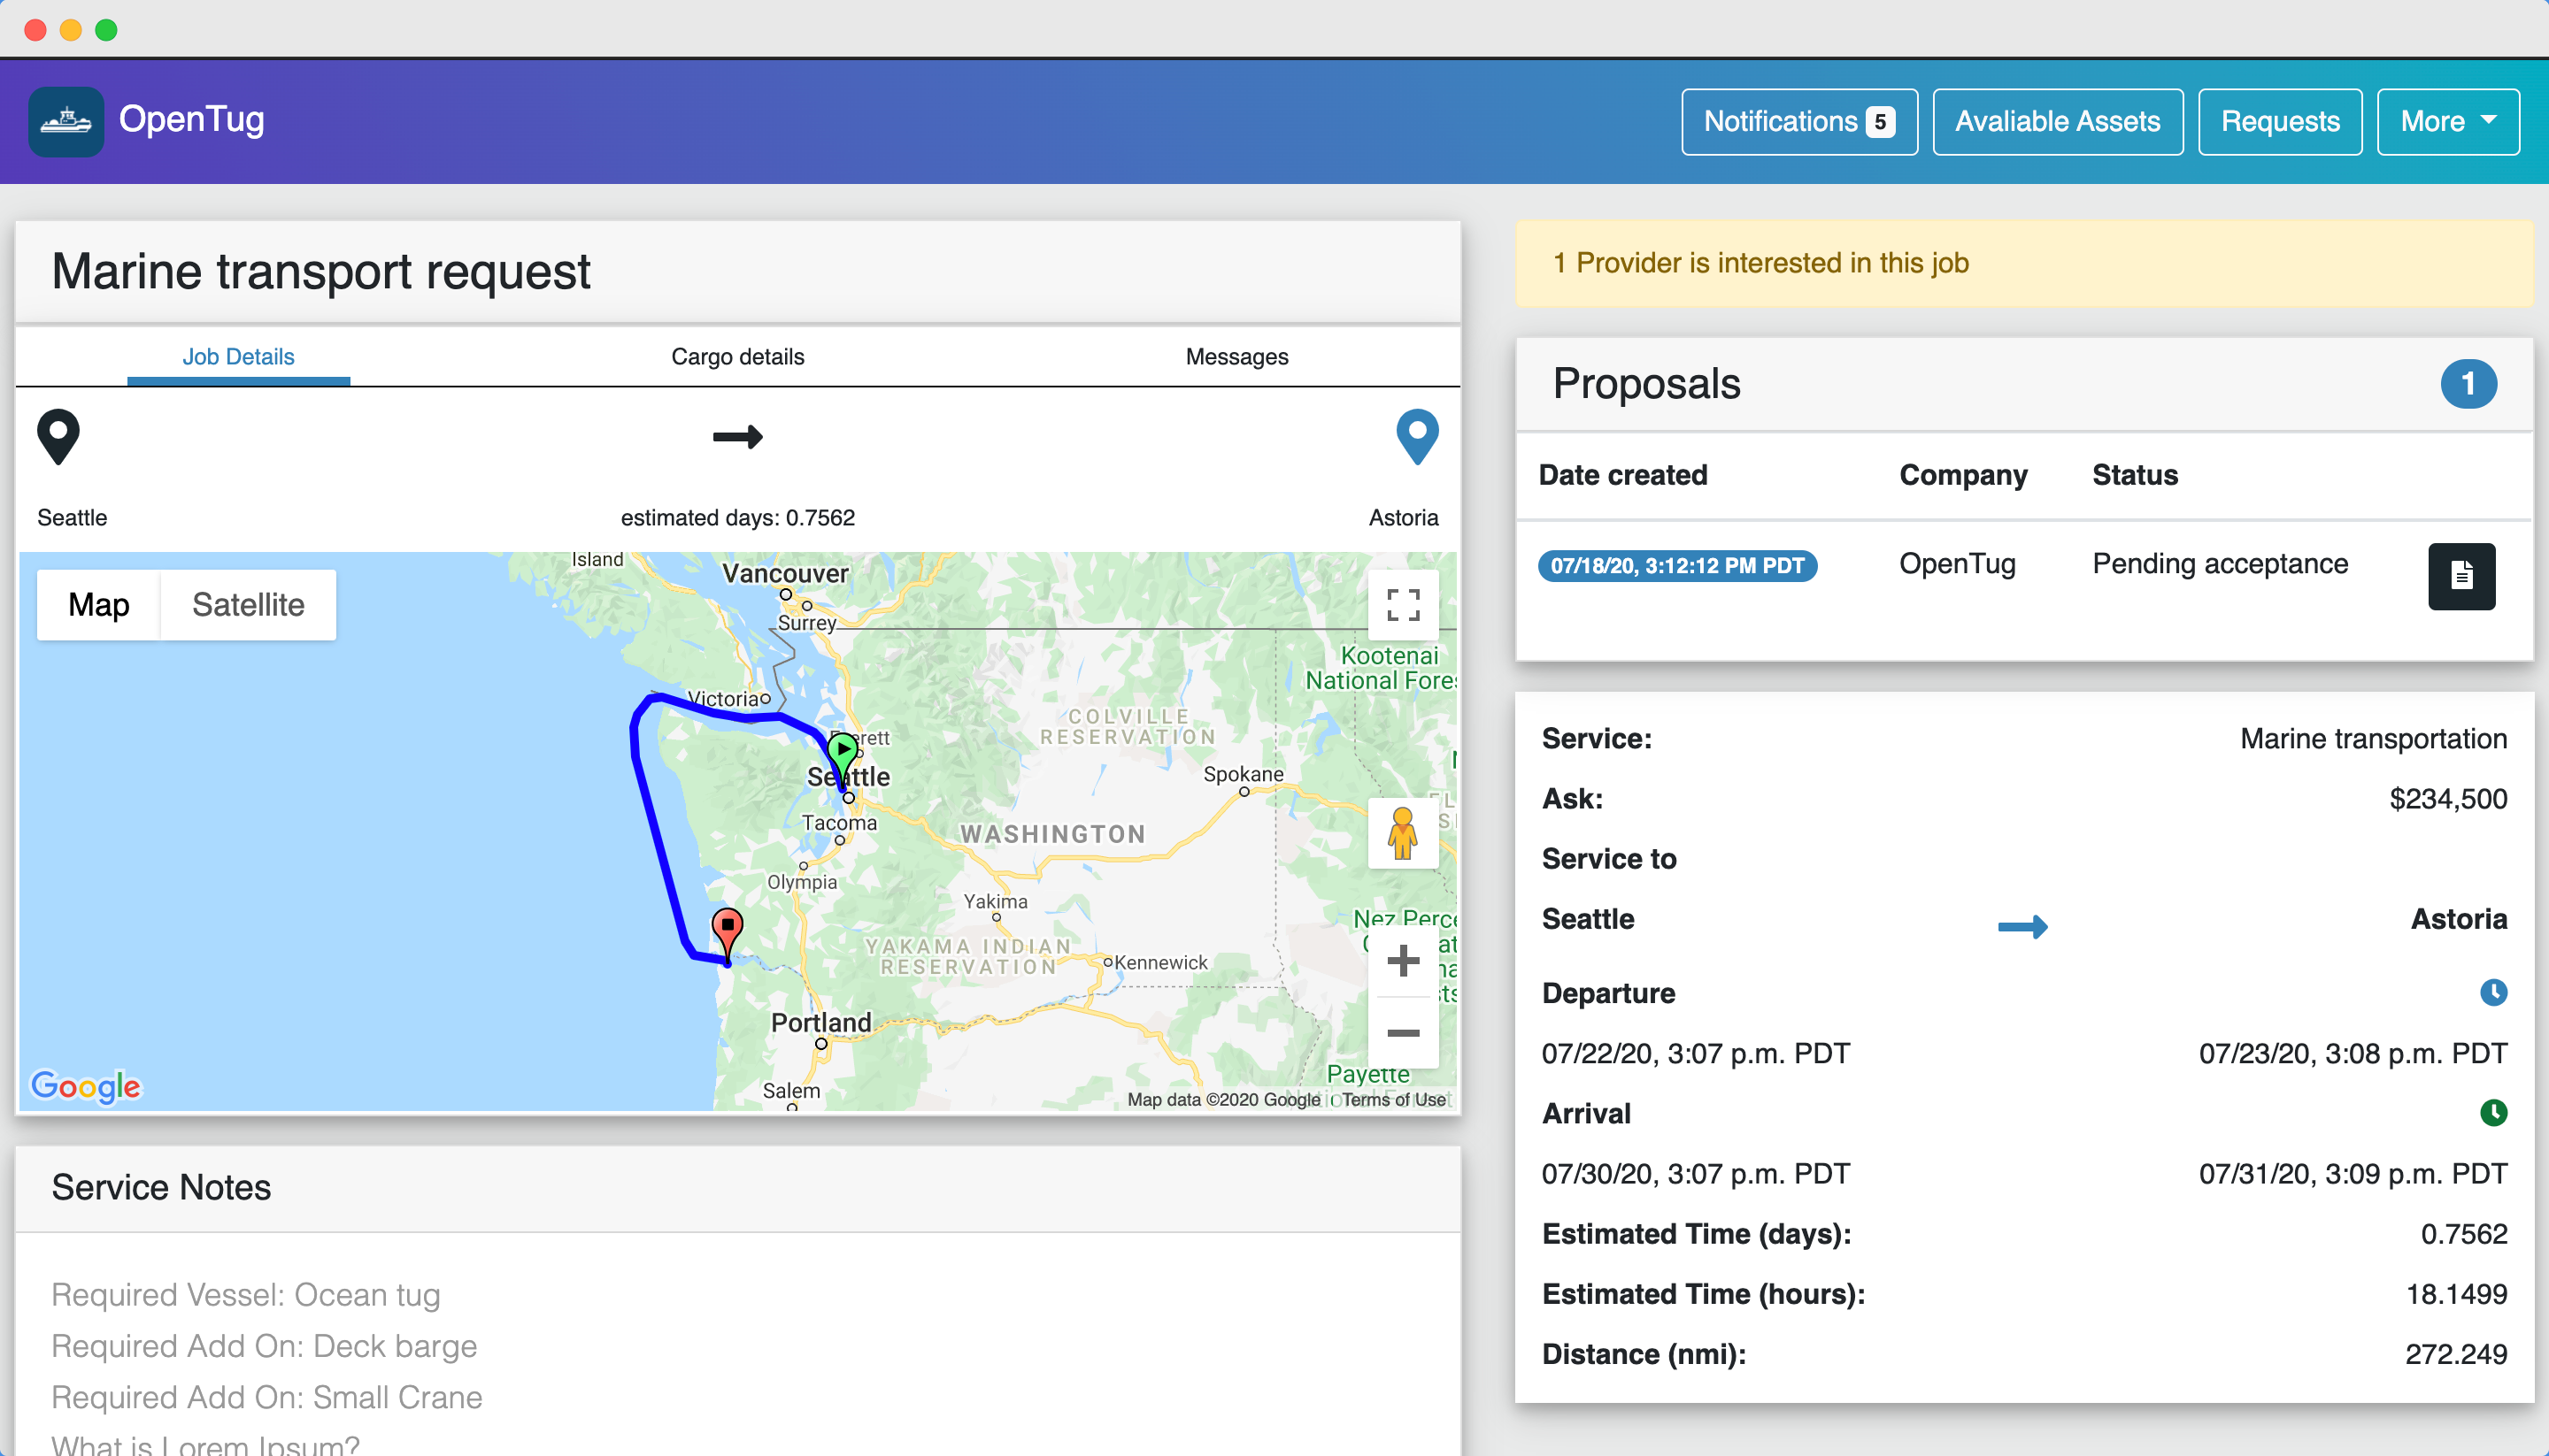Viewport: 2549px width, 1456px height.
Task: Click departure start 07/22/20, 3:07 p.m. PDT
Action: (x=1696, y=1053)
